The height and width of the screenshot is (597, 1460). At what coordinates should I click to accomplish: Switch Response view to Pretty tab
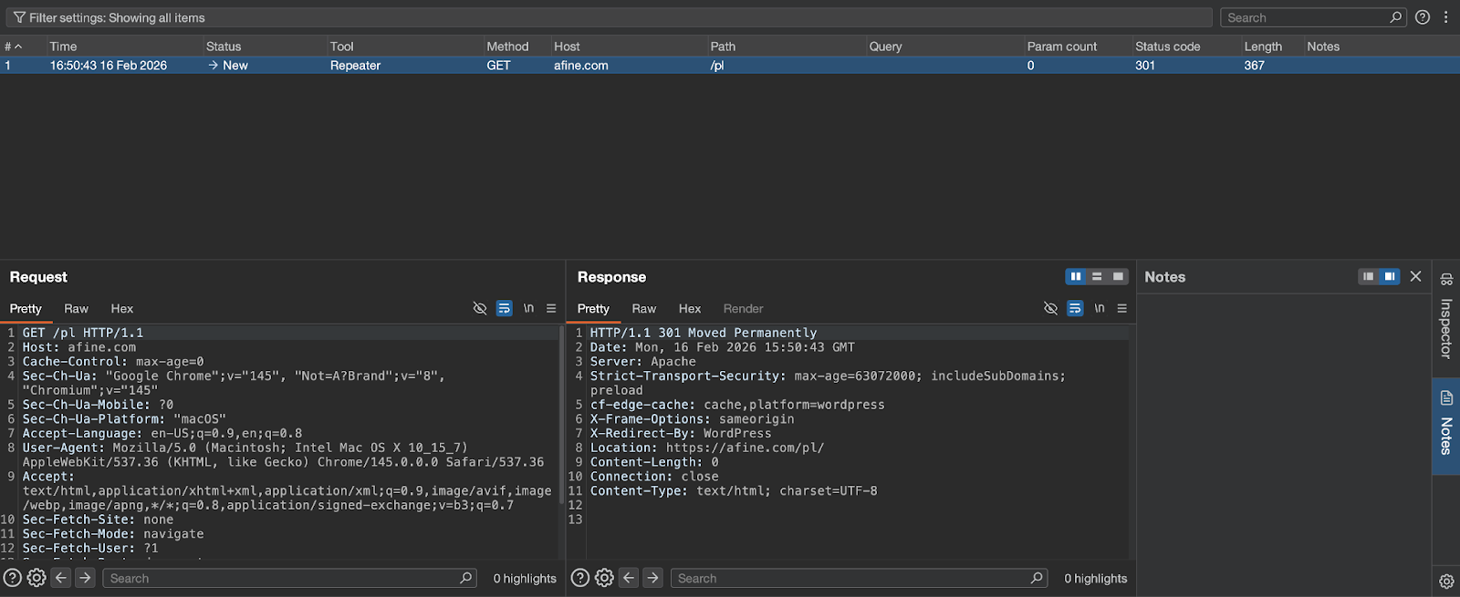pyautogui.click(x=593, y=309)
